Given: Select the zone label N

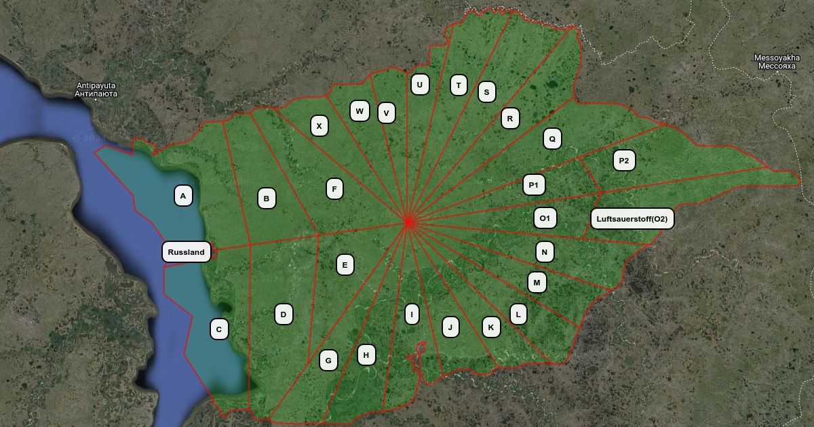Looking at the screenshot, I should [x=545, y=251].
